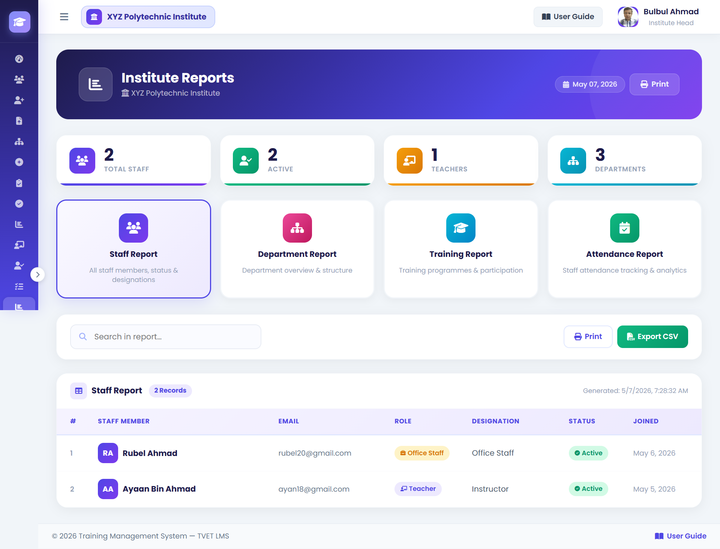
Task: Click the Export CSV button
Action: pos(652,337)
